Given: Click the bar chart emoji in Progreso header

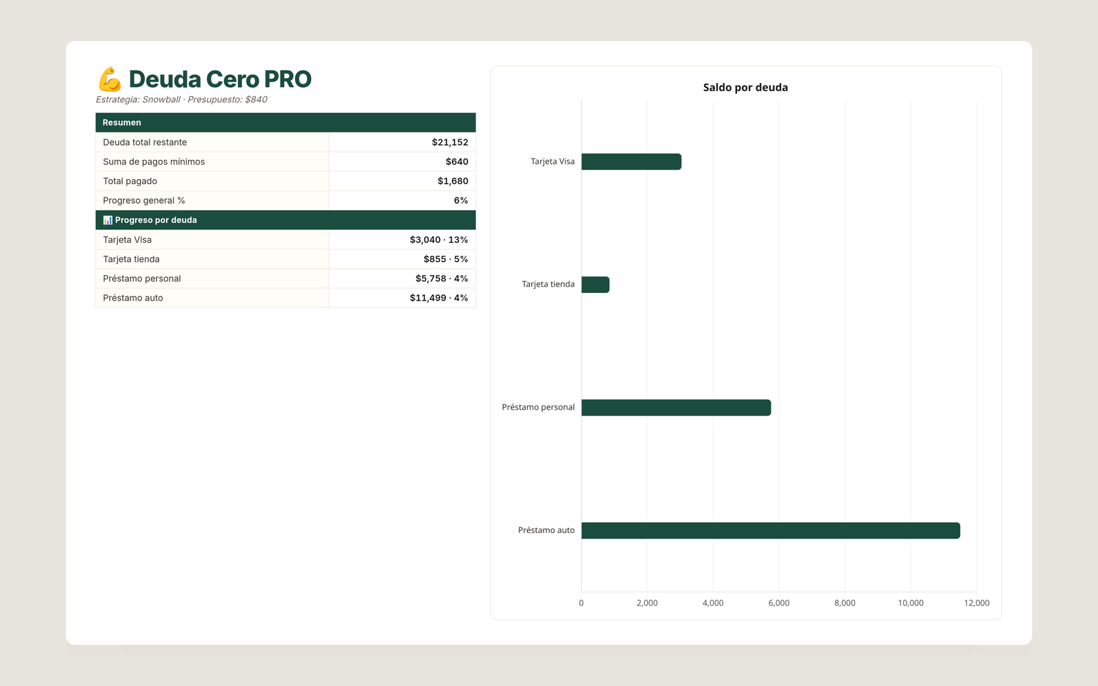Looking at the screenshot, I should 108,220.
